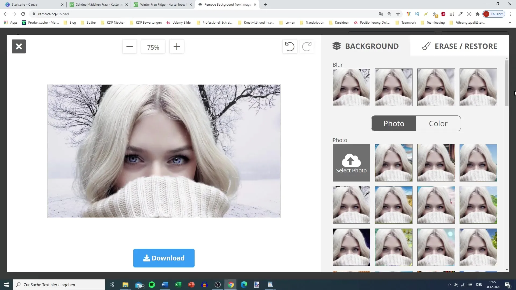This screenshot has height=290, width=516.
Task: Choose the third Blur thumbnail
Action: [x=436, y=87]
